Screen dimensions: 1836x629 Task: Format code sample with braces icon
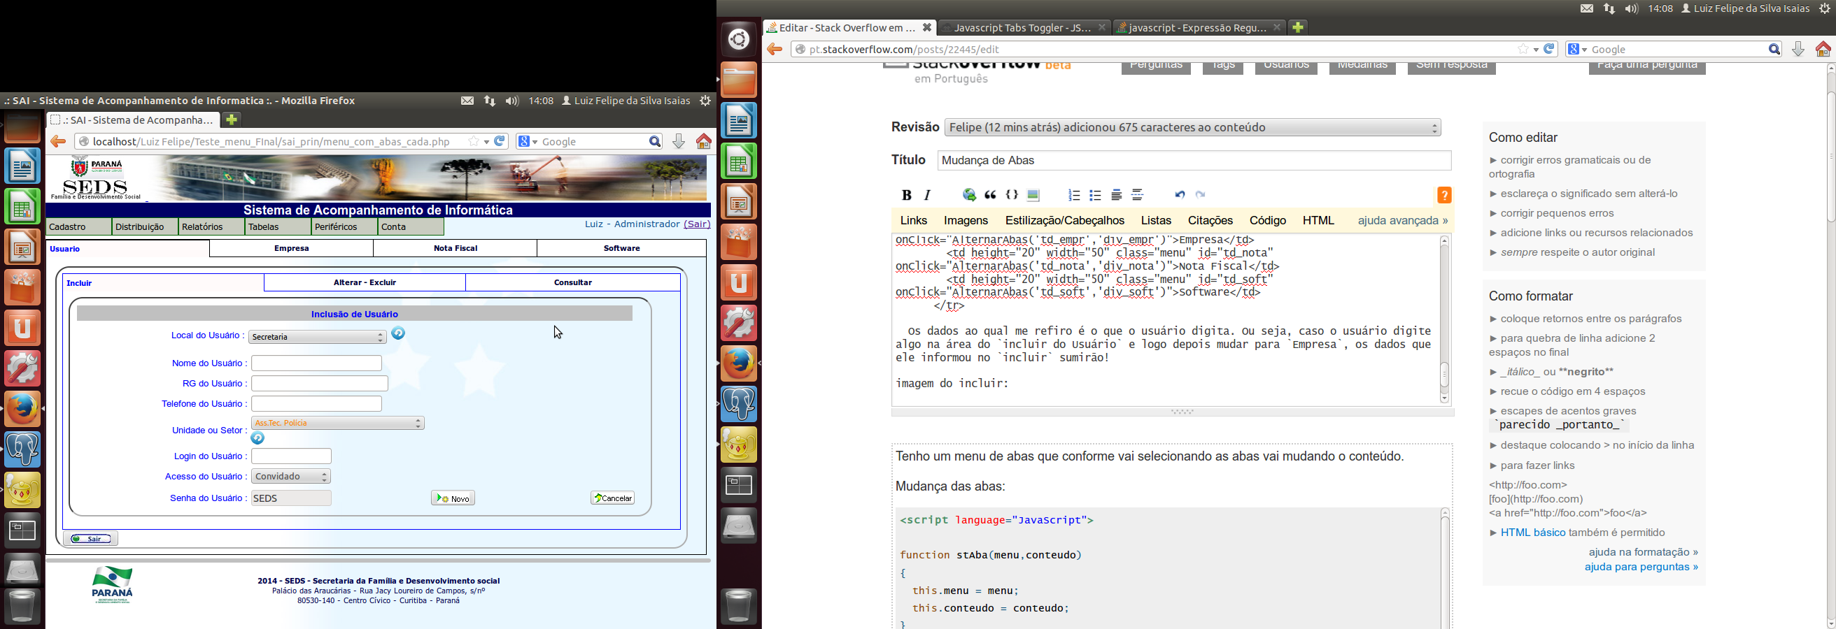pos(1011,195)
